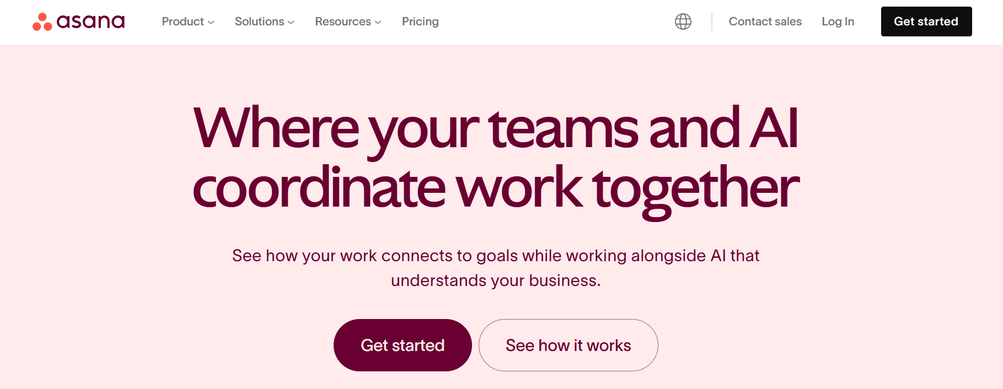Image resolution: width=1003 pixels, height=389 pixels.
Task: Click the chevron beside Product
Action: [211, 22]
